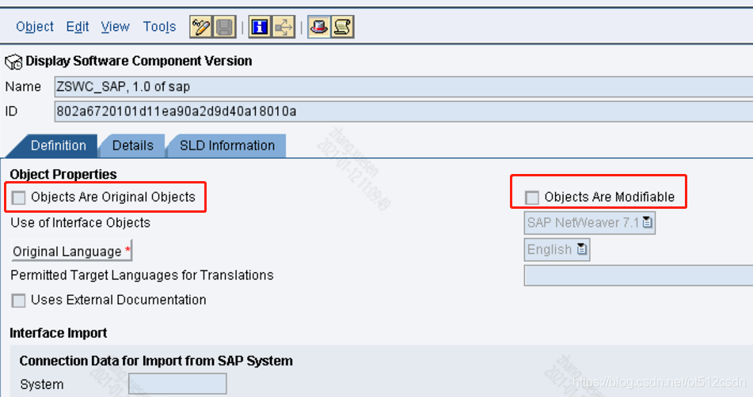Click the where-used arrow icon

283,27
